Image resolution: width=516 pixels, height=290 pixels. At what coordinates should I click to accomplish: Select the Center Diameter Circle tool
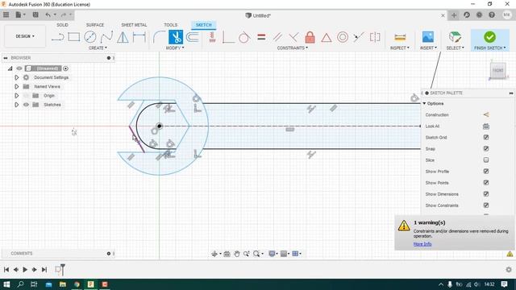[x=89, y=37]
